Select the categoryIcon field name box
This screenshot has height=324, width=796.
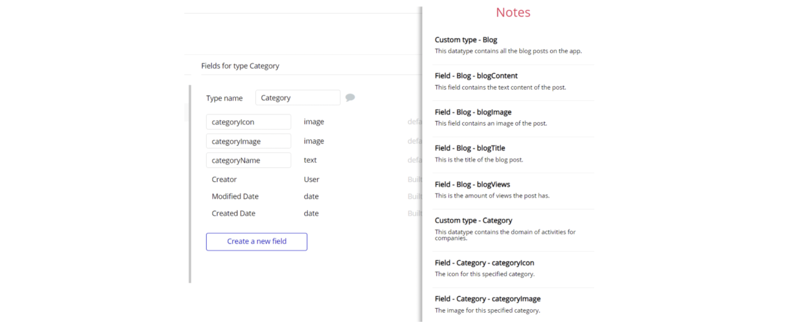point(248,122)
